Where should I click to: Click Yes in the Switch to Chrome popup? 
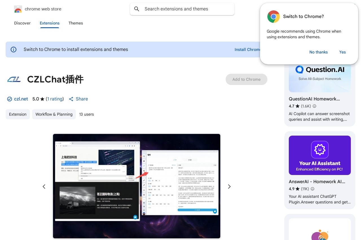coord(342,52)
